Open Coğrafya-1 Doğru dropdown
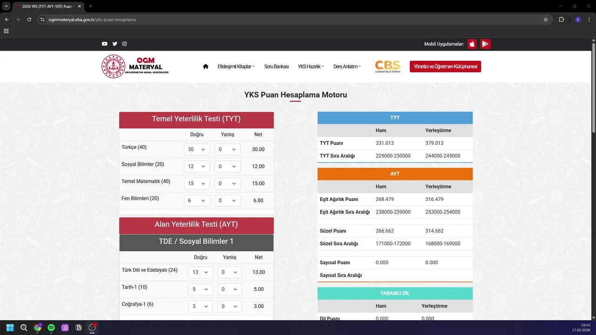596x335 pixels. 201,306
